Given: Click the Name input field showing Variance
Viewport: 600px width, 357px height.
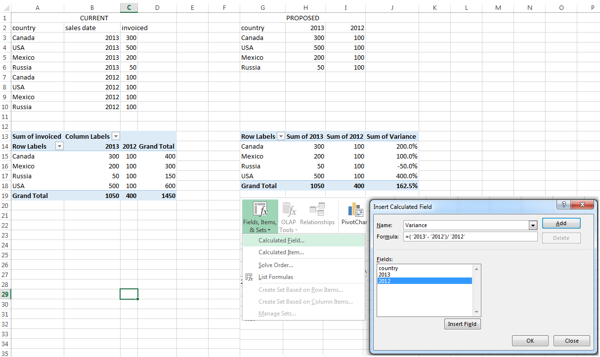Looking at the screenshot, I should [x=466, y=225].
